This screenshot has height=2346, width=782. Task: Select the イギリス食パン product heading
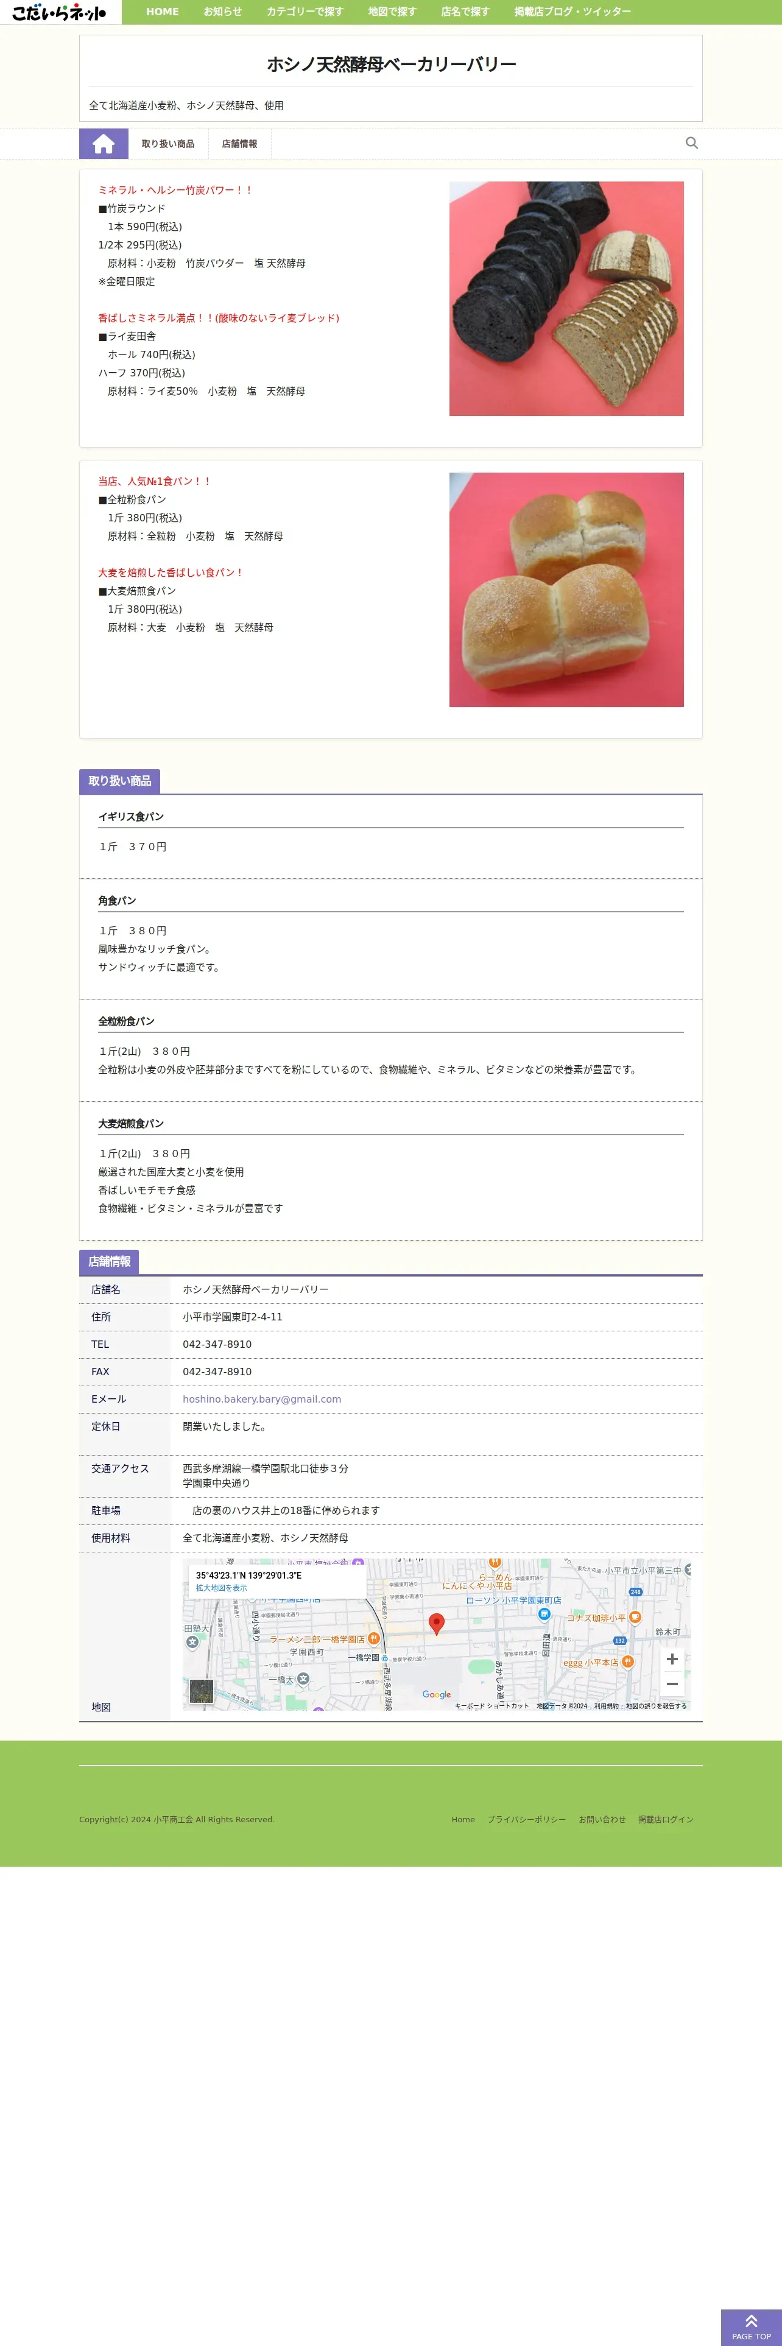click(131, 817)
